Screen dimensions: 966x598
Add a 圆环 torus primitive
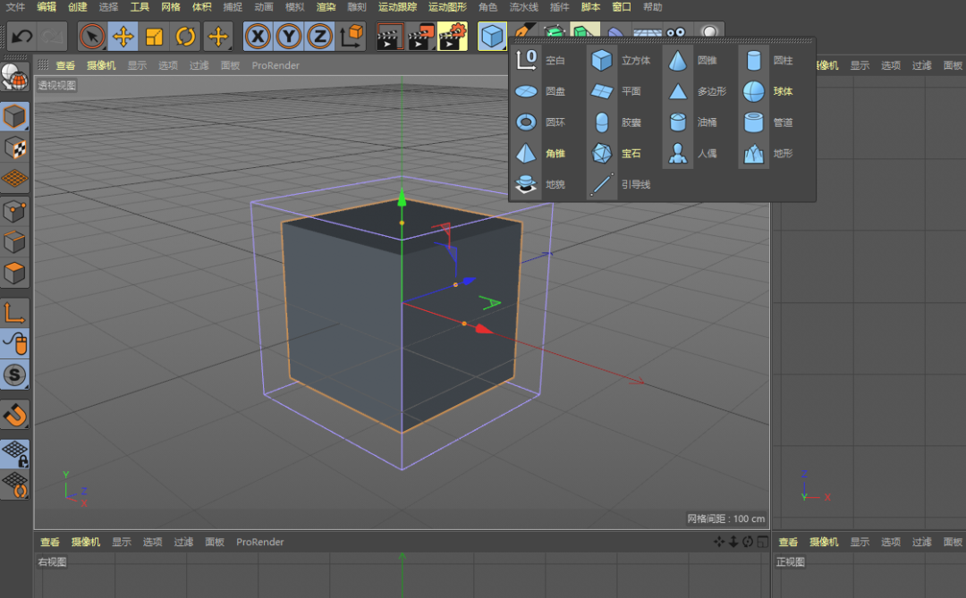pyautogui.click(x=539, y=122)
